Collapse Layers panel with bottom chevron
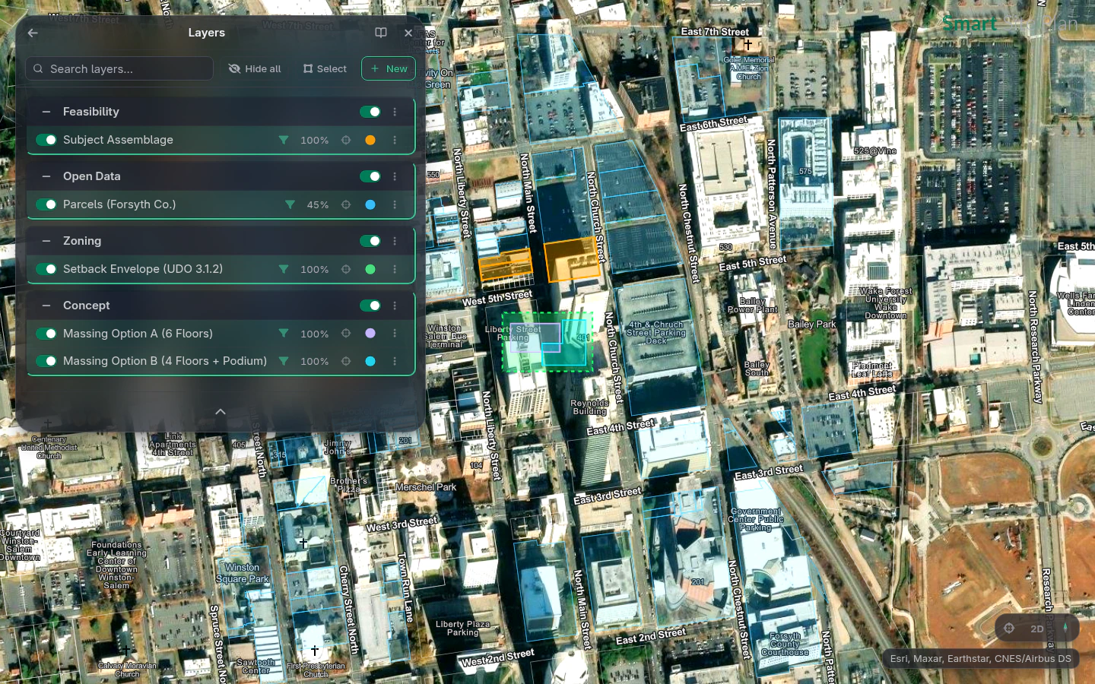1095x684 pixels. [221, 411]
